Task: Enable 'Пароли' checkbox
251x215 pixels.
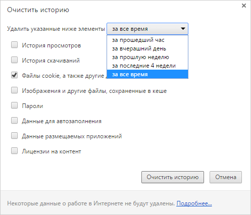Action: (x=14, y=105)
